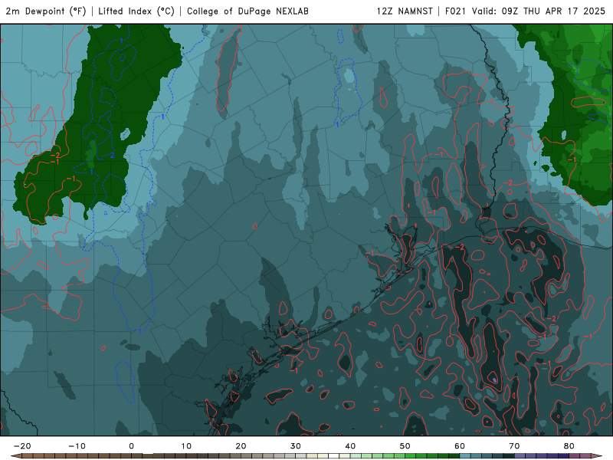Click the "12Z NAMNST" model run label

pyautogui.click(x=405, y=11)
